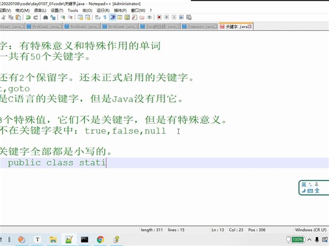Click 'Windows (CR LF)' in status bar
Screen dimensions: 329x246
[311, 230]
